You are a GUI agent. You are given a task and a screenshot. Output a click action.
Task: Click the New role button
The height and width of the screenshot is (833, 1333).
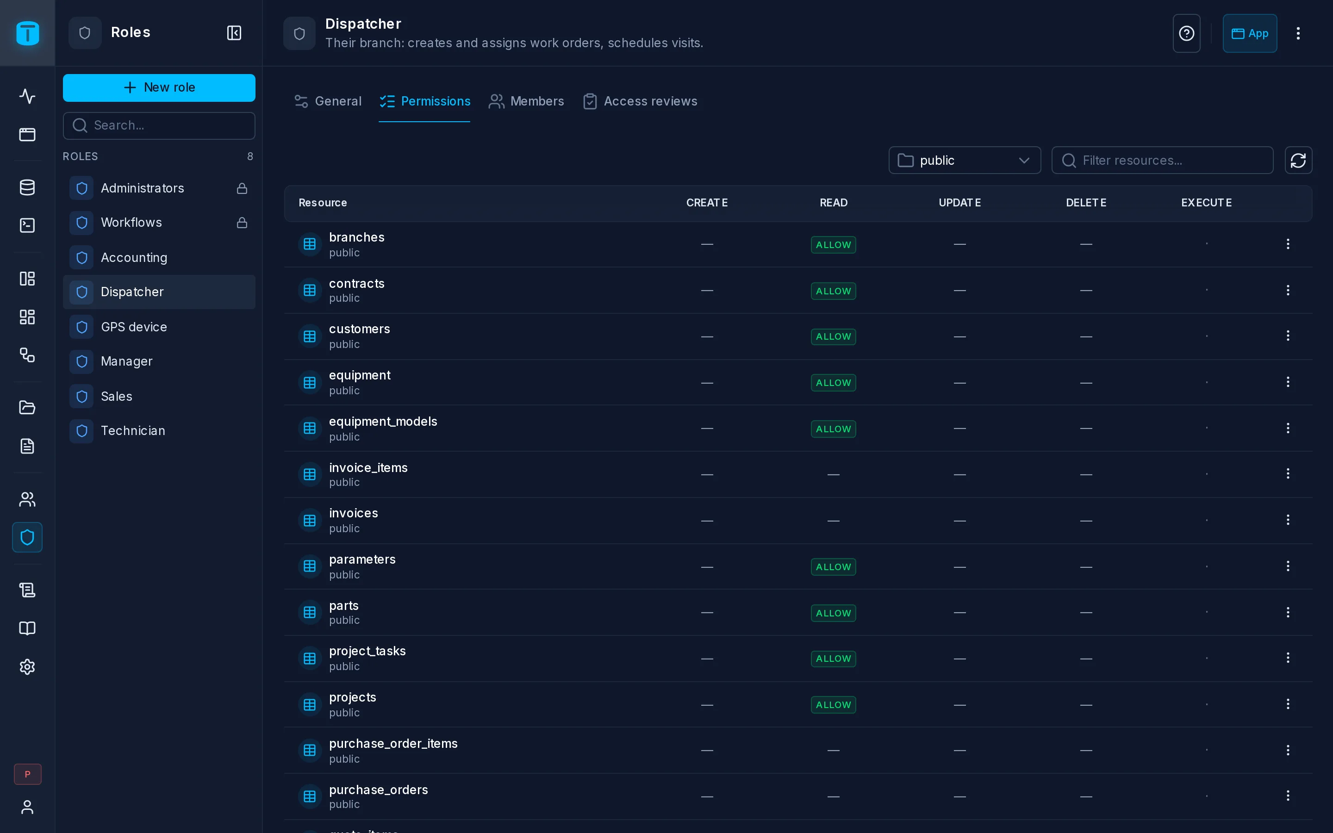coord(159,87)
